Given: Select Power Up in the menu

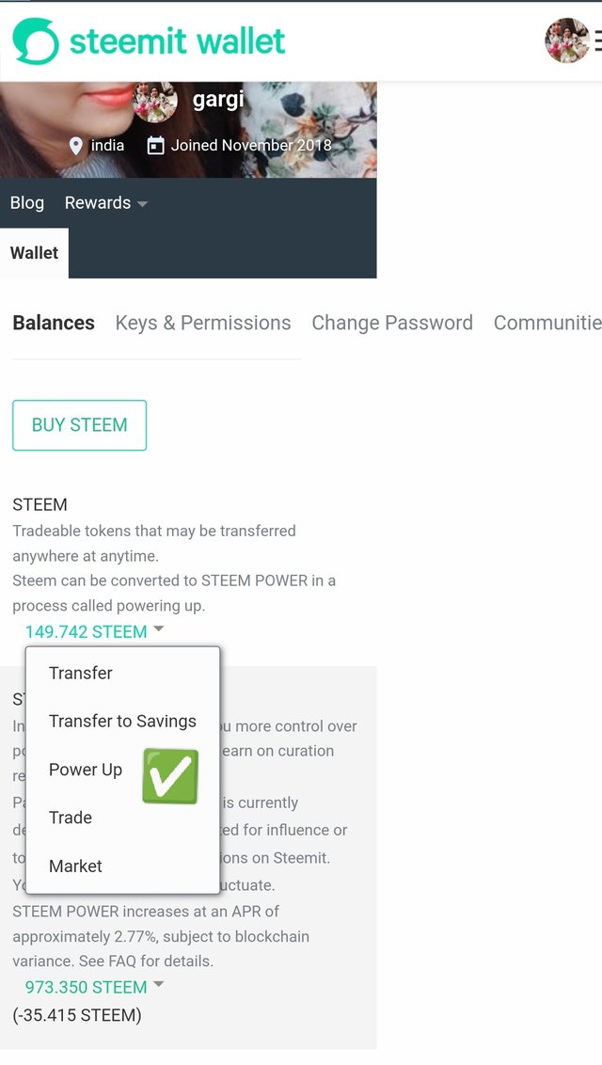Looking at the screenshot, I should 86,770.
